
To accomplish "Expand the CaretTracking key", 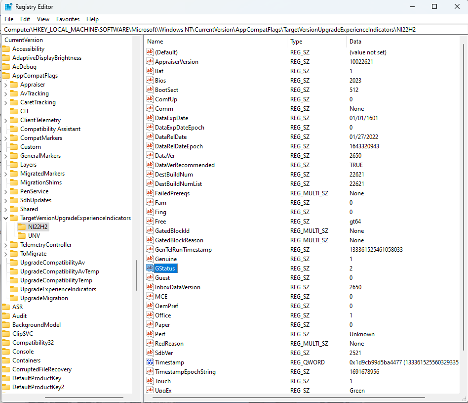I will [x=5, y=102].
